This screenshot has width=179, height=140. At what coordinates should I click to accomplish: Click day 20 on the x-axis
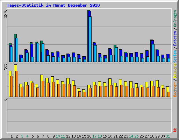tap(110, 136)
